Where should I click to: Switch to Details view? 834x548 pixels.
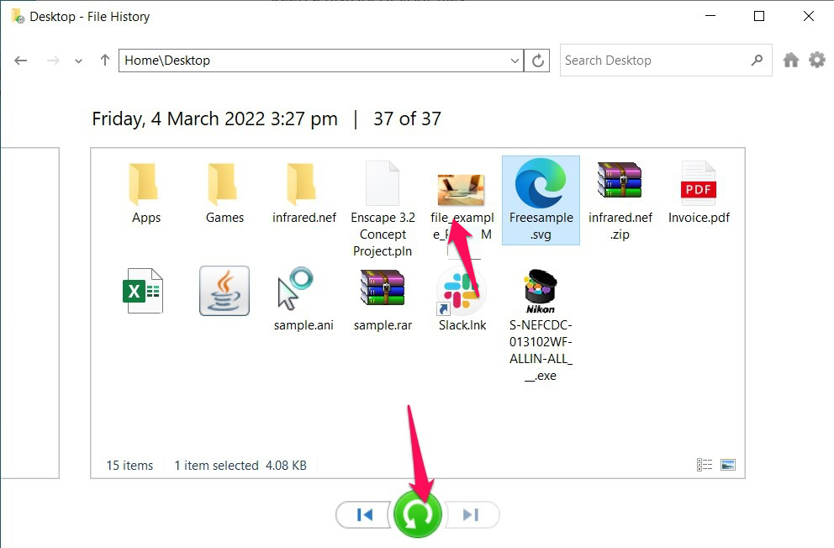705,464
